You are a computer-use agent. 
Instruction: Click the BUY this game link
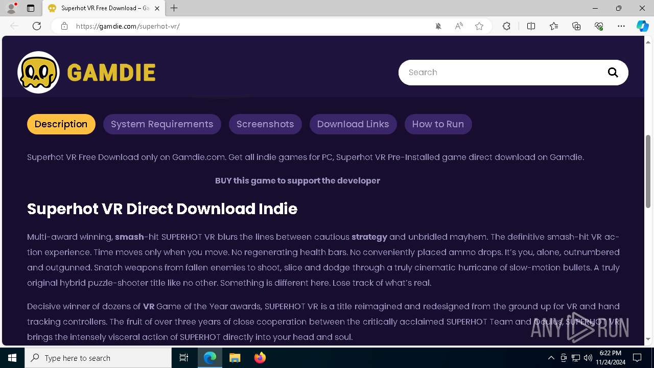pos(297,180)
